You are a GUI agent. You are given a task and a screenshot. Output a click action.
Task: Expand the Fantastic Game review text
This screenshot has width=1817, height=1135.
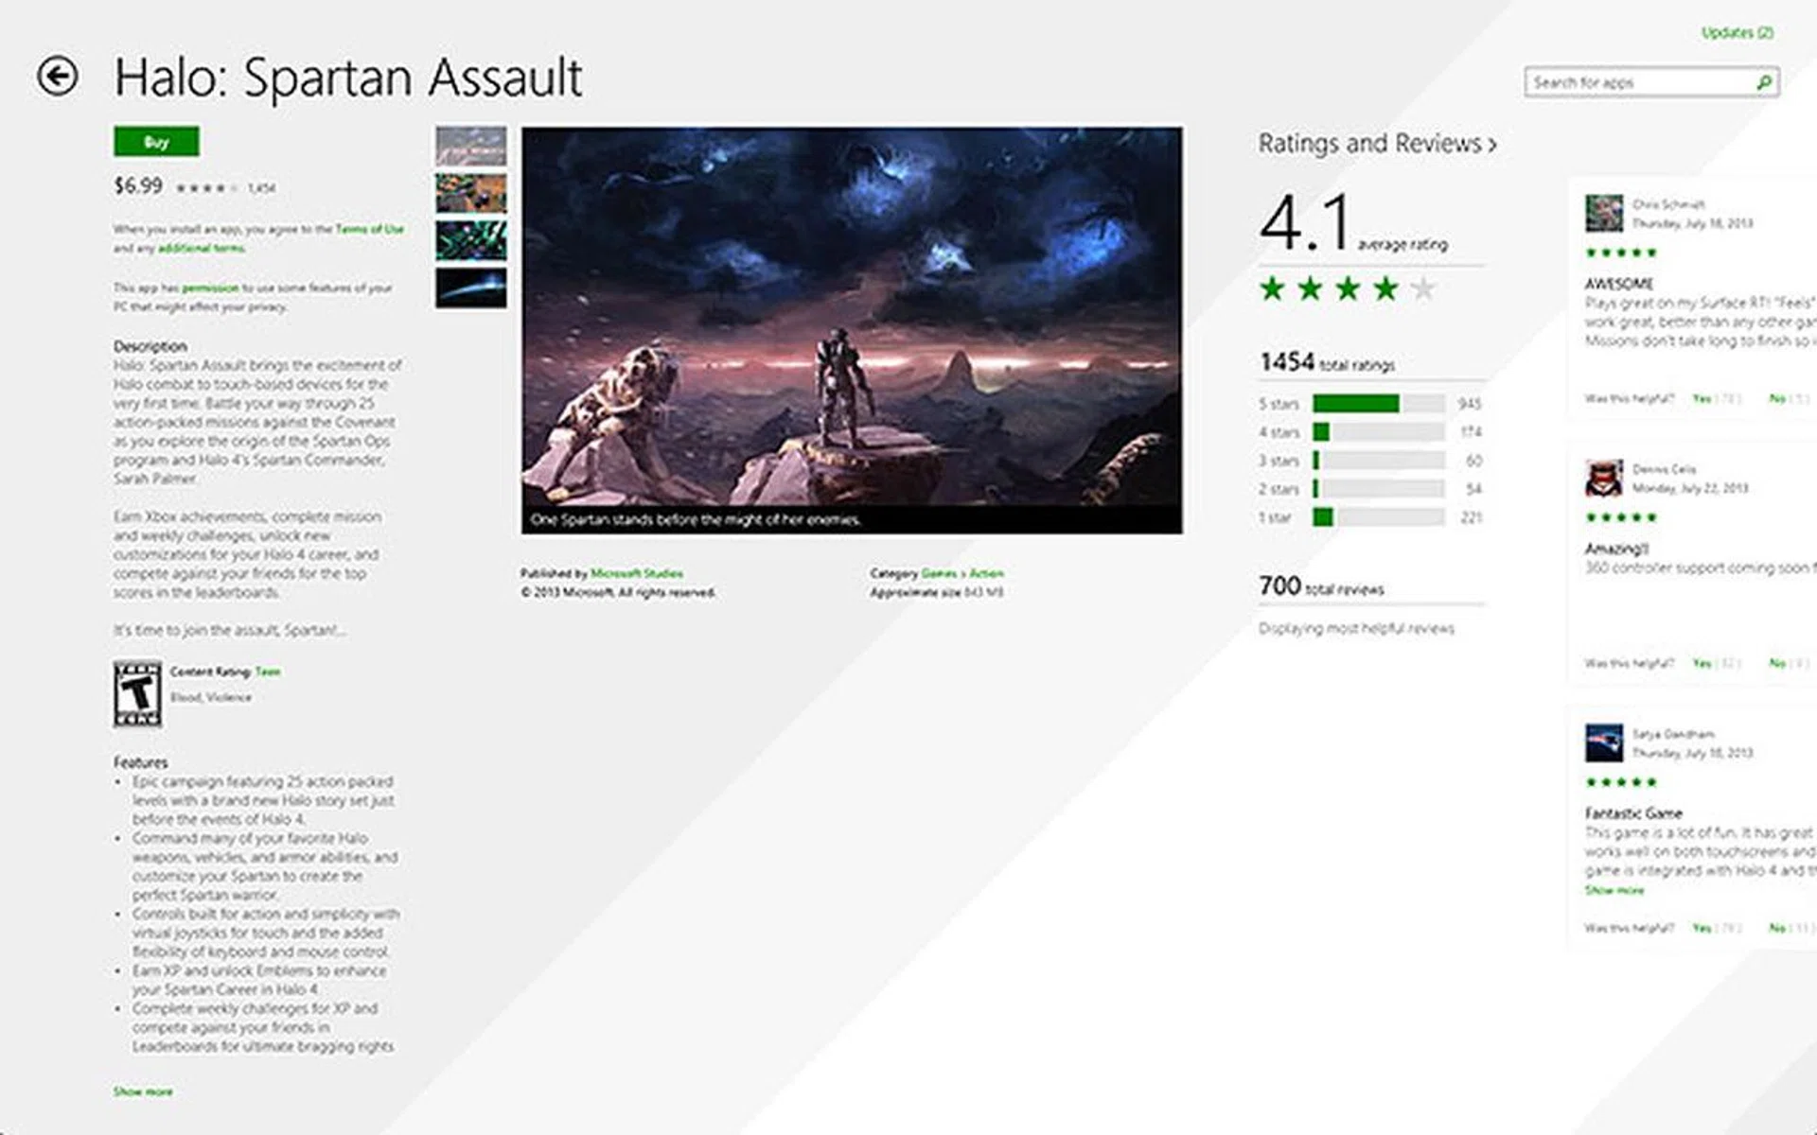tap(1614, 890)
